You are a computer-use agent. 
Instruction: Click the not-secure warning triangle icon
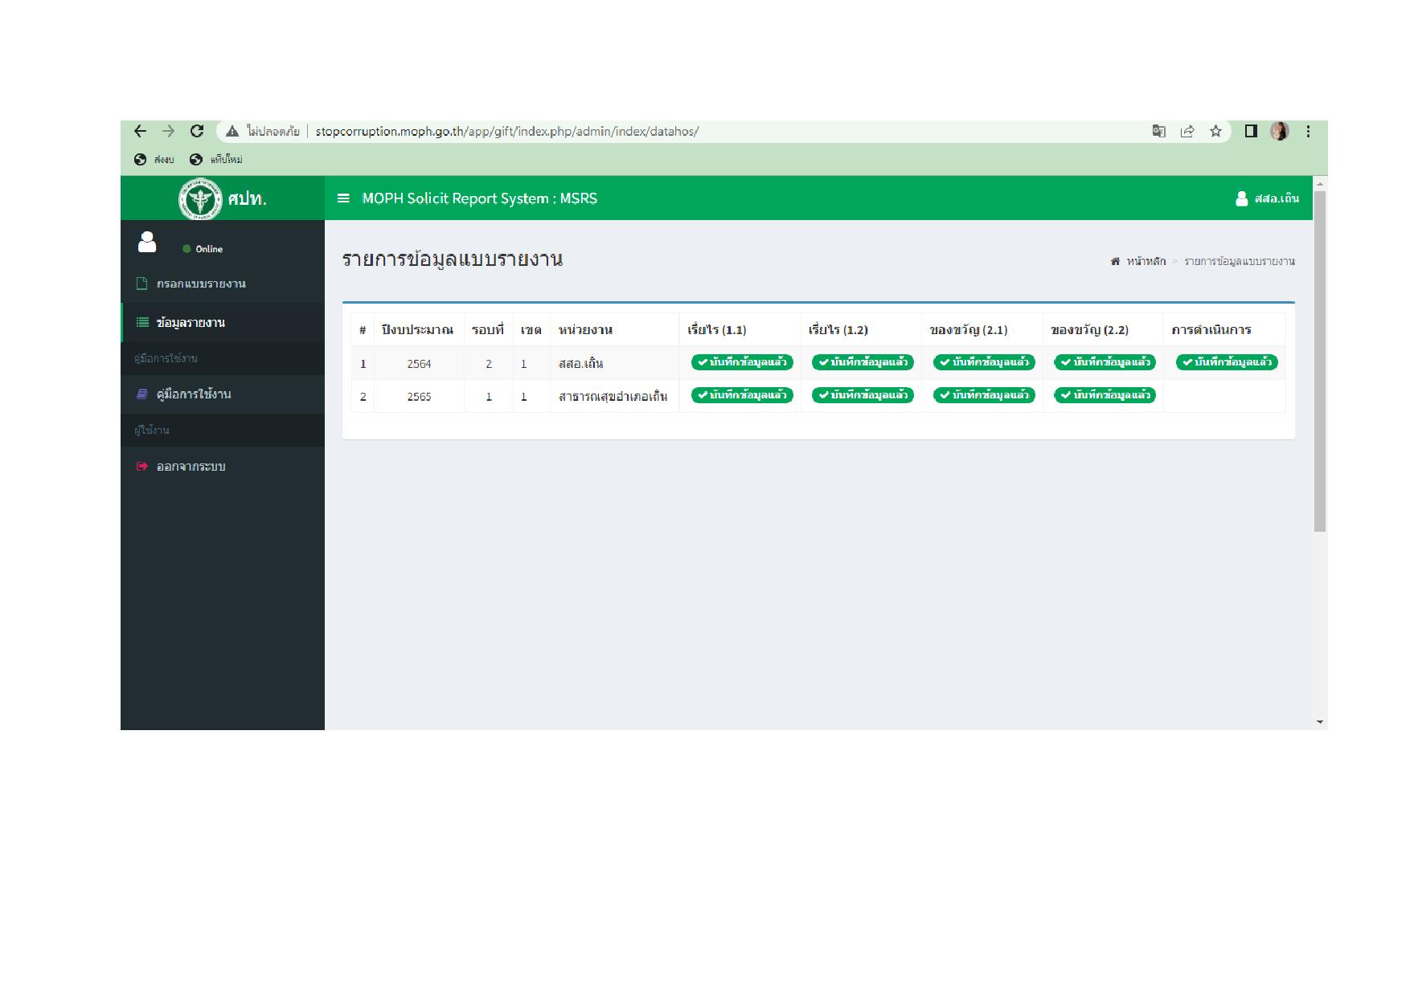pos(232,131)
